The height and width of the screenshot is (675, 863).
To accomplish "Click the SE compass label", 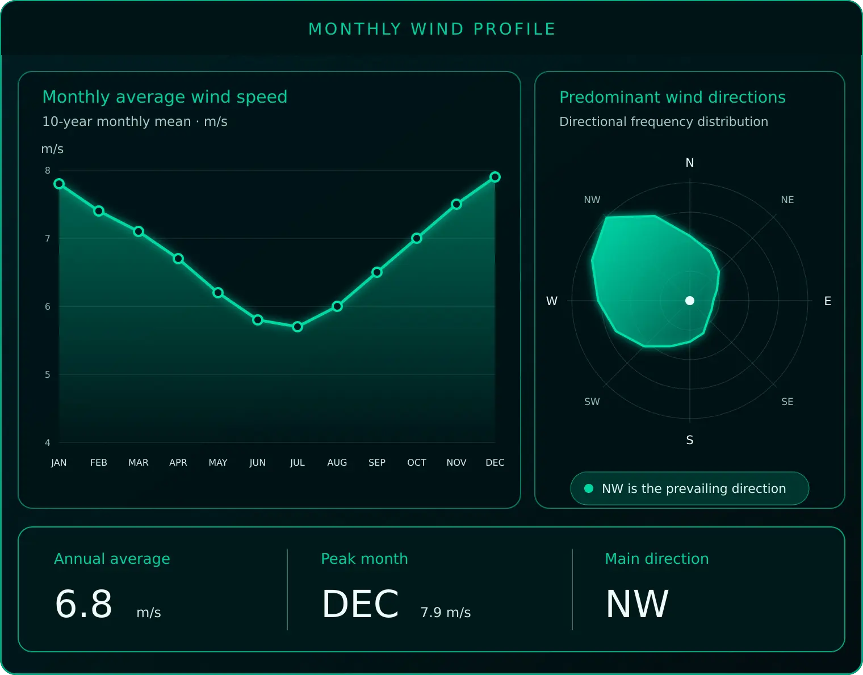I will tap(787, 402).
